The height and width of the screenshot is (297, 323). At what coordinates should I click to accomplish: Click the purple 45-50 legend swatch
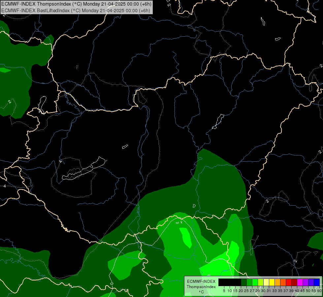306,282
